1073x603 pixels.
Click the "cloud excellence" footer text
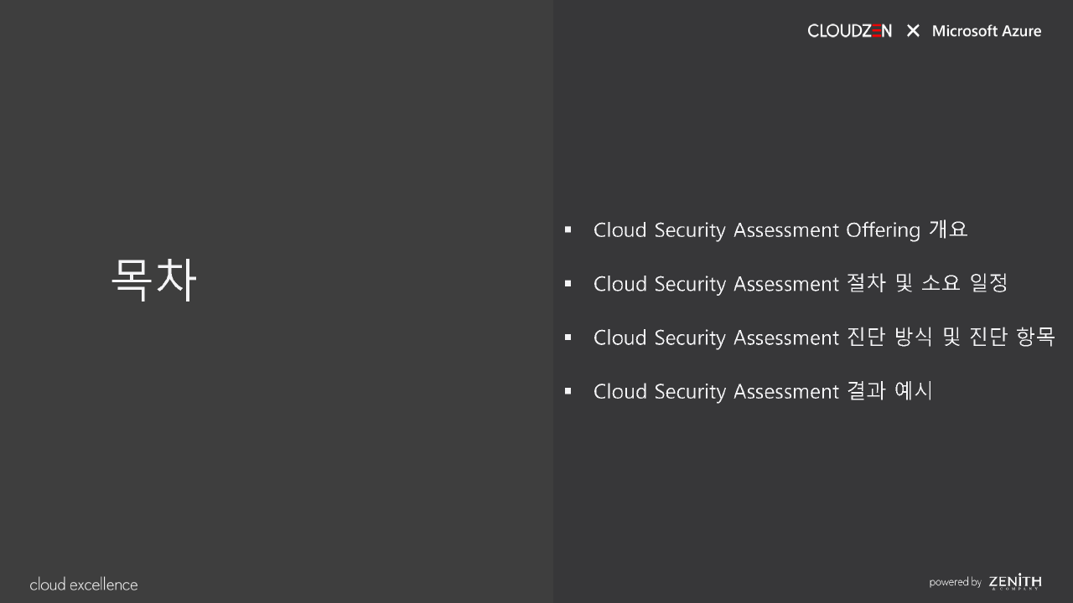(84, 585)
